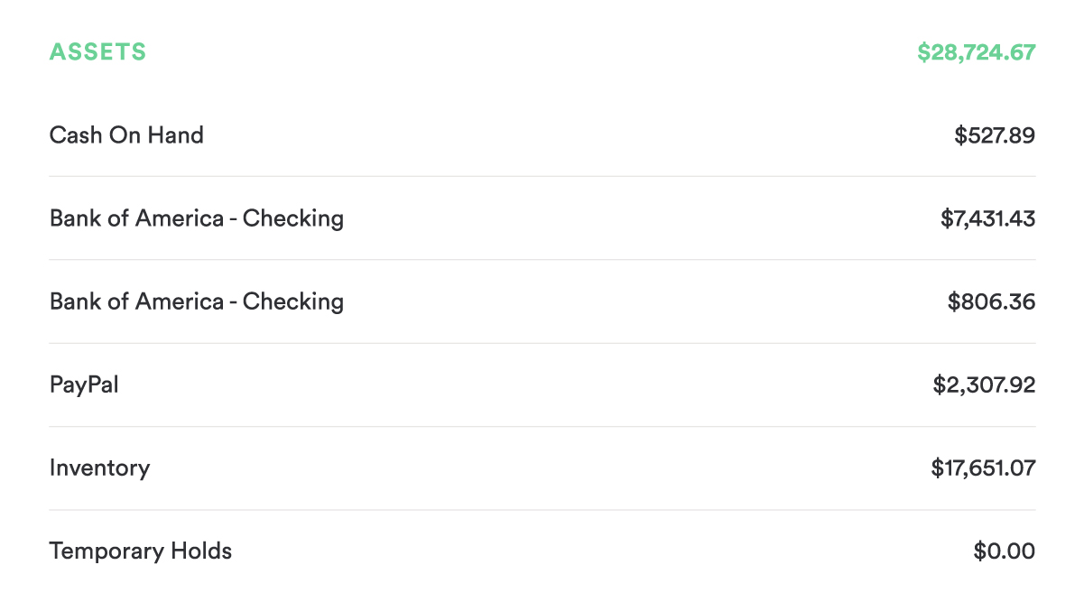Open the Temporary Holds account label
The image size is (1084, 602).
[x=140, y=551]
